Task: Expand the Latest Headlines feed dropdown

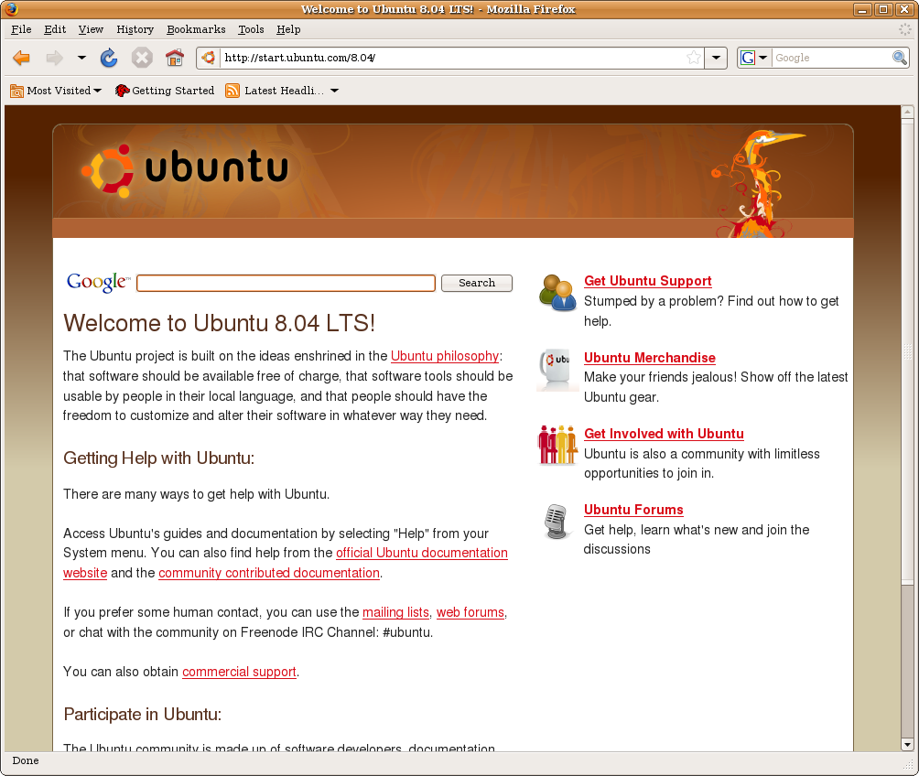Action: tap(334, 91)
